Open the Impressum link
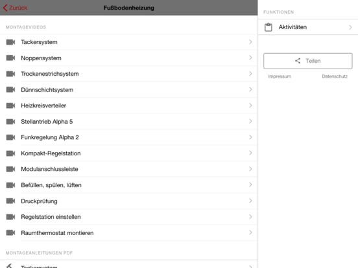The width and height of the screenshot is (358, 268). tap(280, 76)
